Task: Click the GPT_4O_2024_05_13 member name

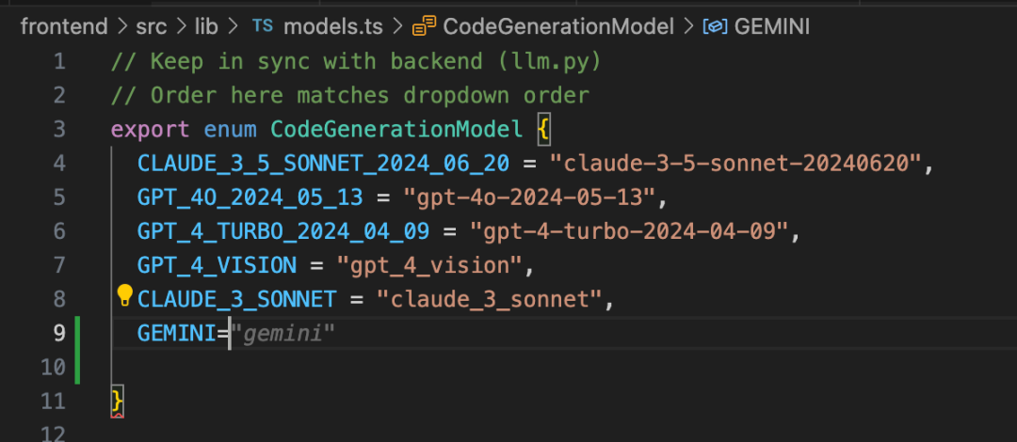Action: click(250, 197)
